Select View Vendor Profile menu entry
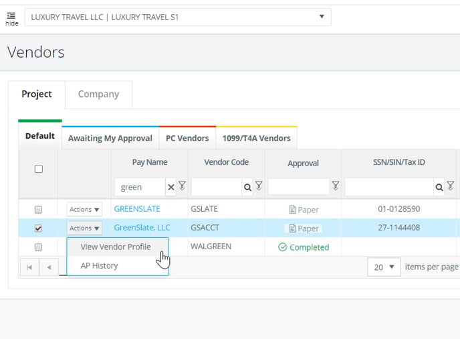460x339 pixels. coord(116,247)
